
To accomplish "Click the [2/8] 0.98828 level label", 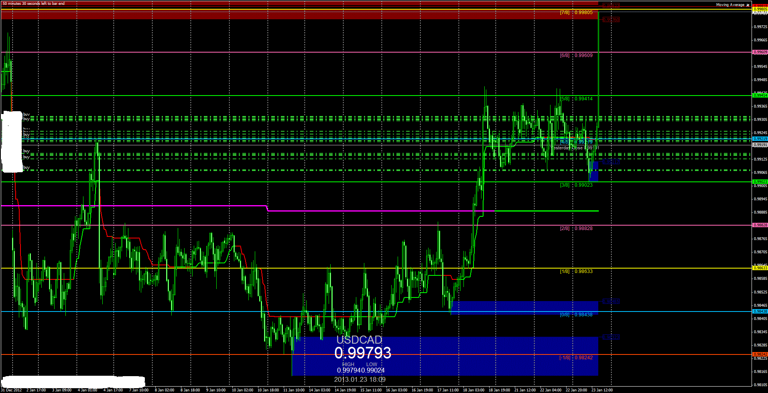I will tap(576, 228).
